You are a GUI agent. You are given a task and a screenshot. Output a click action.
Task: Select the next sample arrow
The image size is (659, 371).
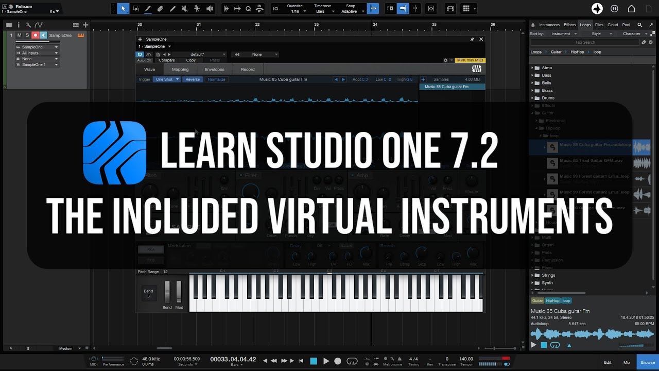(x=343, y=79)
